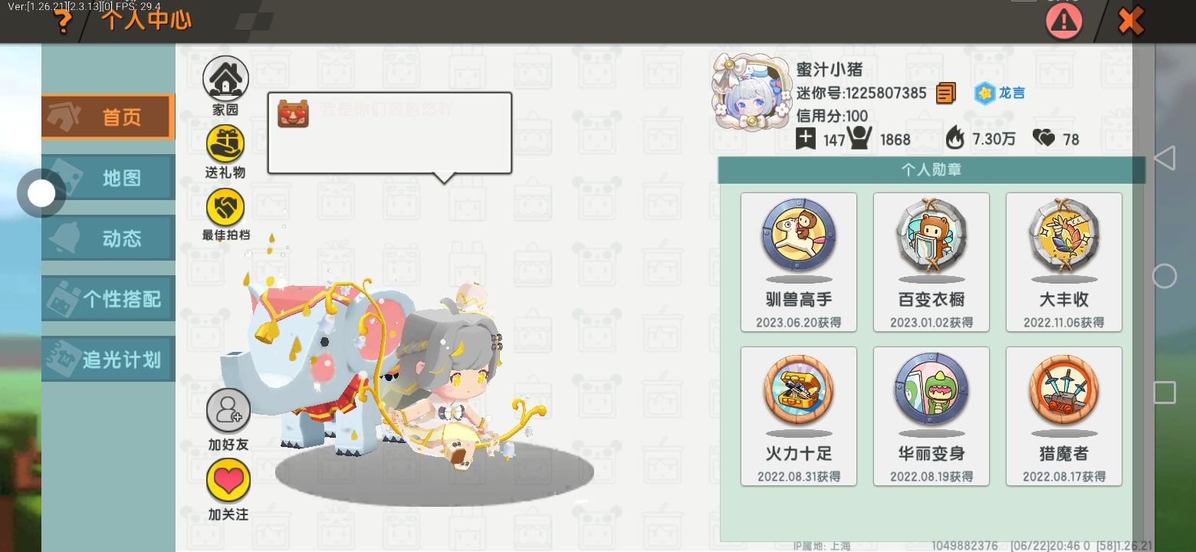Open the 最佳拍档 handshake icon
The image size is (1196, 552).
[x=225, y=207]
